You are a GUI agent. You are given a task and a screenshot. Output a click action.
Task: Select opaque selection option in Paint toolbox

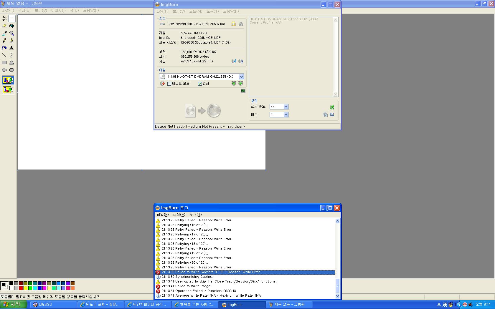8,80
